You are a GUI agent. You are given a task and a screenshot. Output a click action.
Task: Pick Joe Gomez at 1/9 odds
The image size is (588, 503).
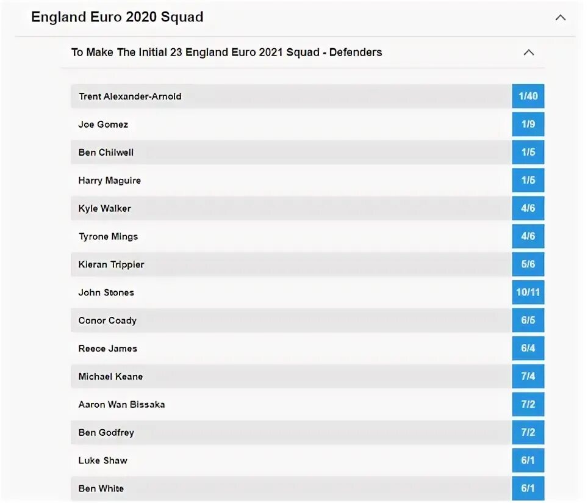(x=528, y=125)
